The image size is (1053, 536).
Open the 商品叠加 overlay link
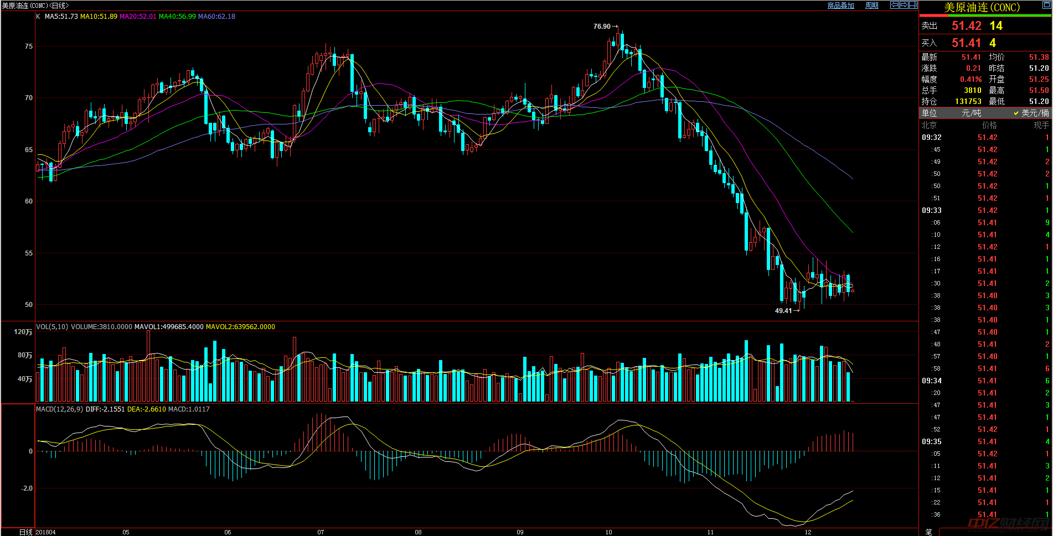click(x=840, y=6)
